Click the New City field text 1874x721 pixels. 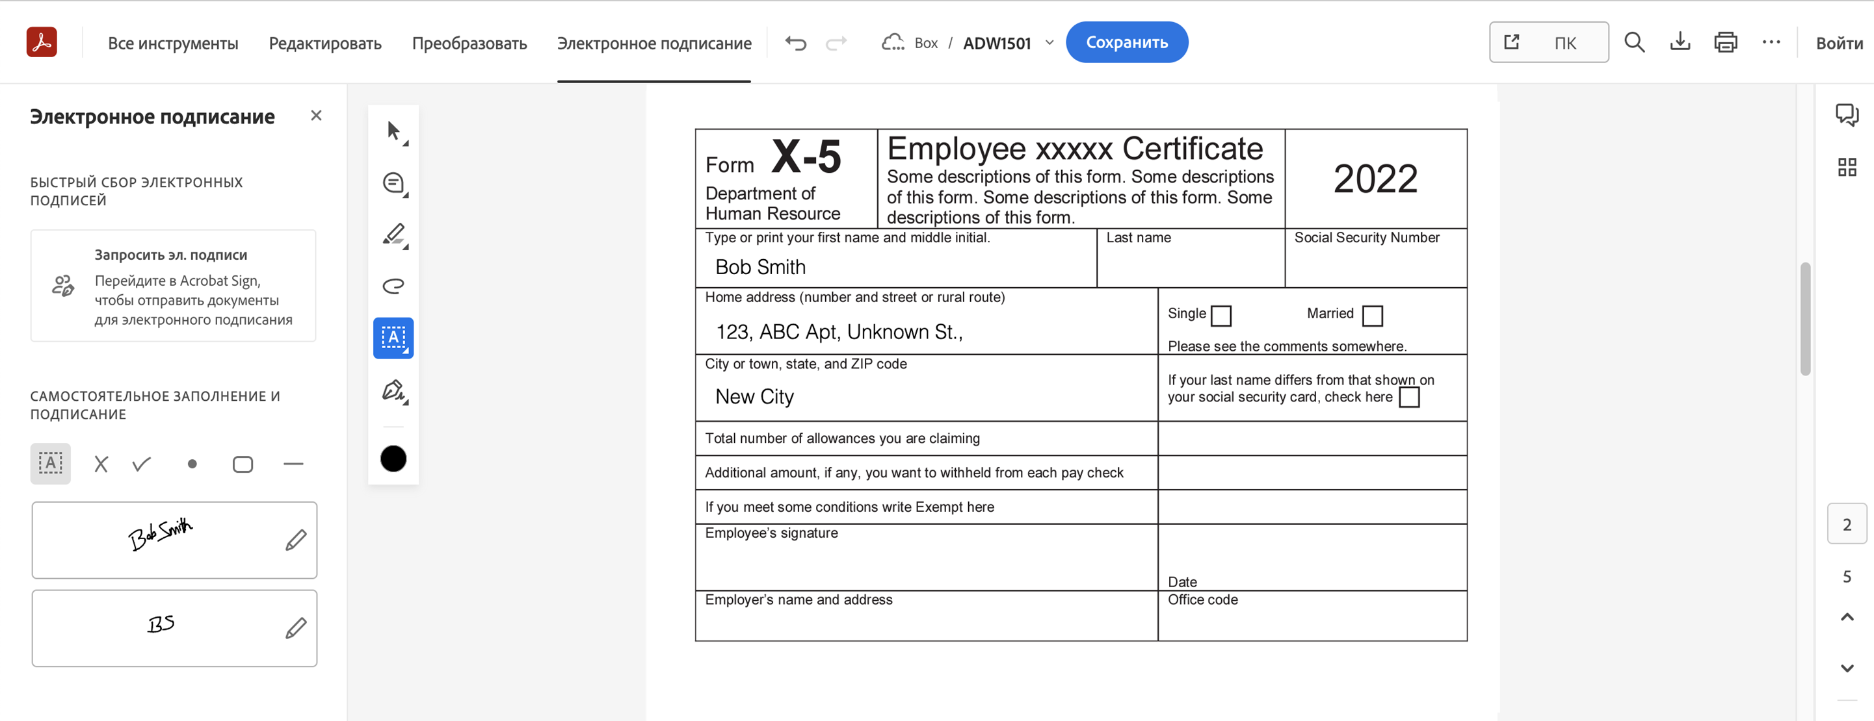[x=754, y=396]
